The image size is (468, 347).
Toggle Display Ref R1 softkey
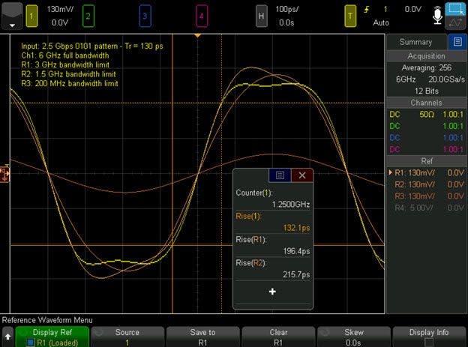(52, 337)
